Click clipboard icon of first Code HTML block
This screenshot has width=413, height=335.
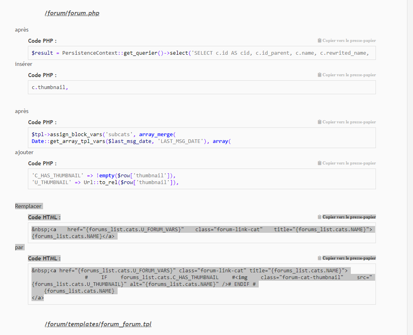(320, 217)
